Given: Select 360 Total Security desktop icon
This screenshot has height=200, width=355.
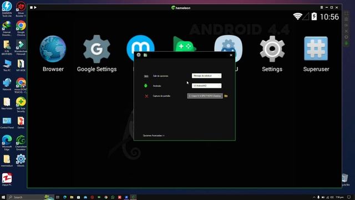Looking at the screenshot, I should click(x=21, y=104).
